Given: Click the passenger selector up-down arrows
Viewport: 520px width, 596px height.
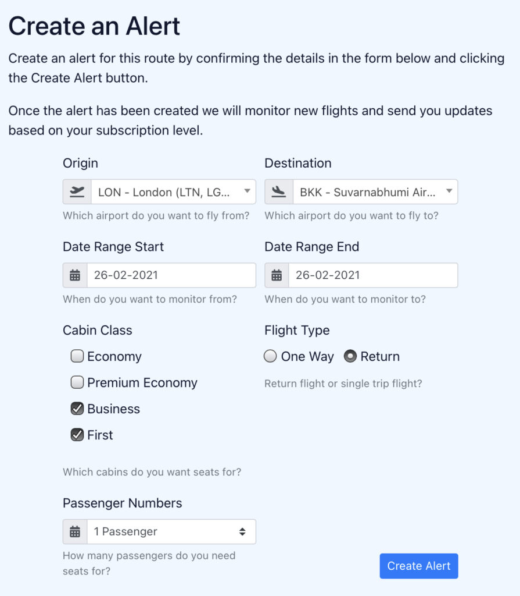Looking at the screenshot, I should (242, 531).
